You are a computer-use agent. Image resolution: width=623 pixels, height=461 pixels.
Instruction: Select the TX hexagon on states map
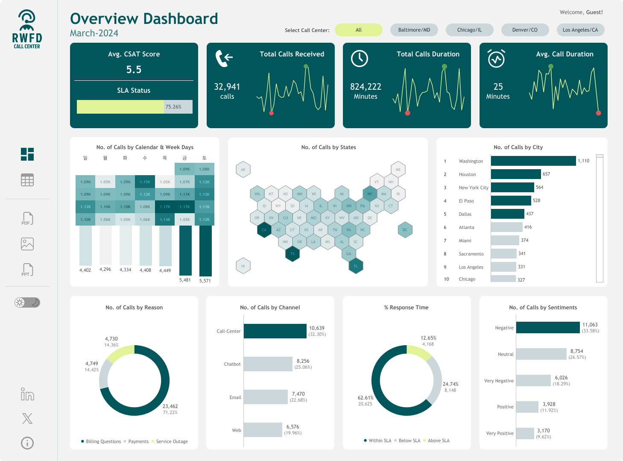coord(292,254)
